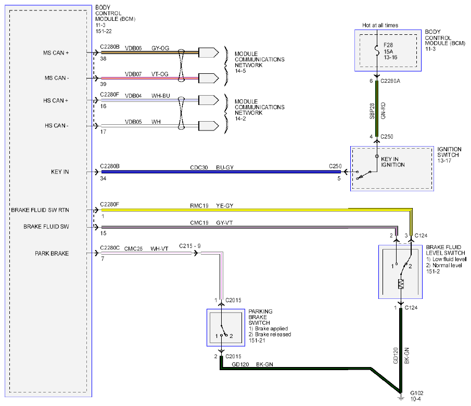Click the SBP28 vertical circuit code
Screen dimensions: 471x406
(372, 111)
